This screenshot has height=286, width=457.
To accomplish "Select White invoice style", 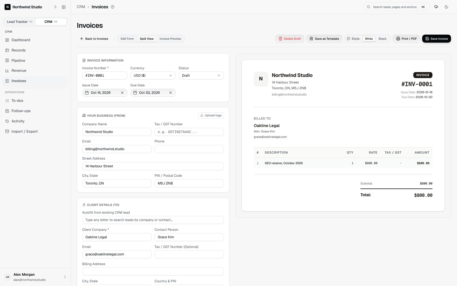I will point(369,39).
